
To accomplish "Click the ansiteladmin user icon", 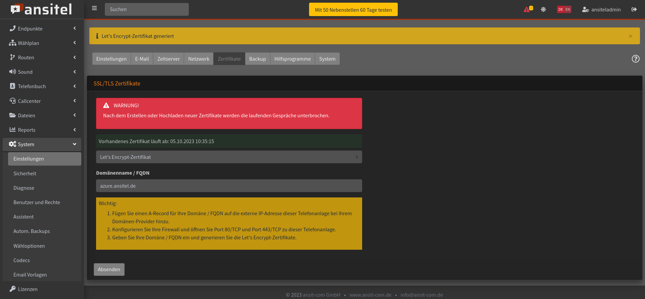I will click(585, 9).
